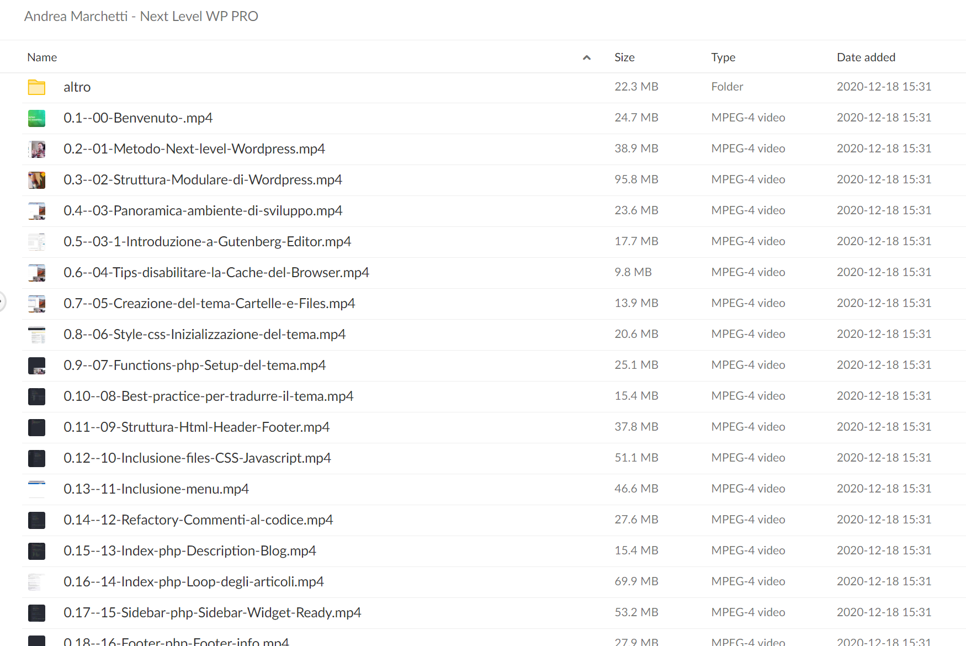This screenshot has width=966, height=646.
Task: Click the 38.9 MB size value
Action: pos(636,149)
